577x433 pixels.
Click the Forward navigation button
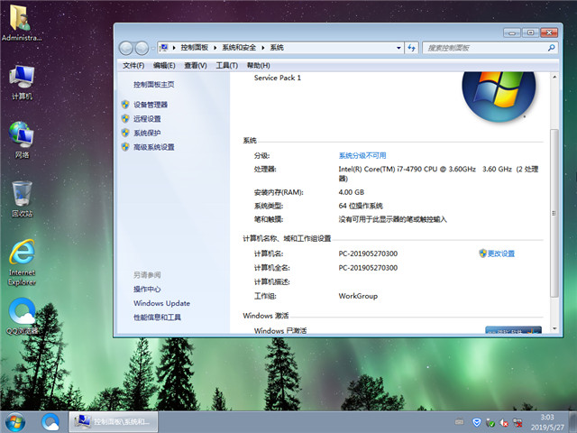(142, 48)
